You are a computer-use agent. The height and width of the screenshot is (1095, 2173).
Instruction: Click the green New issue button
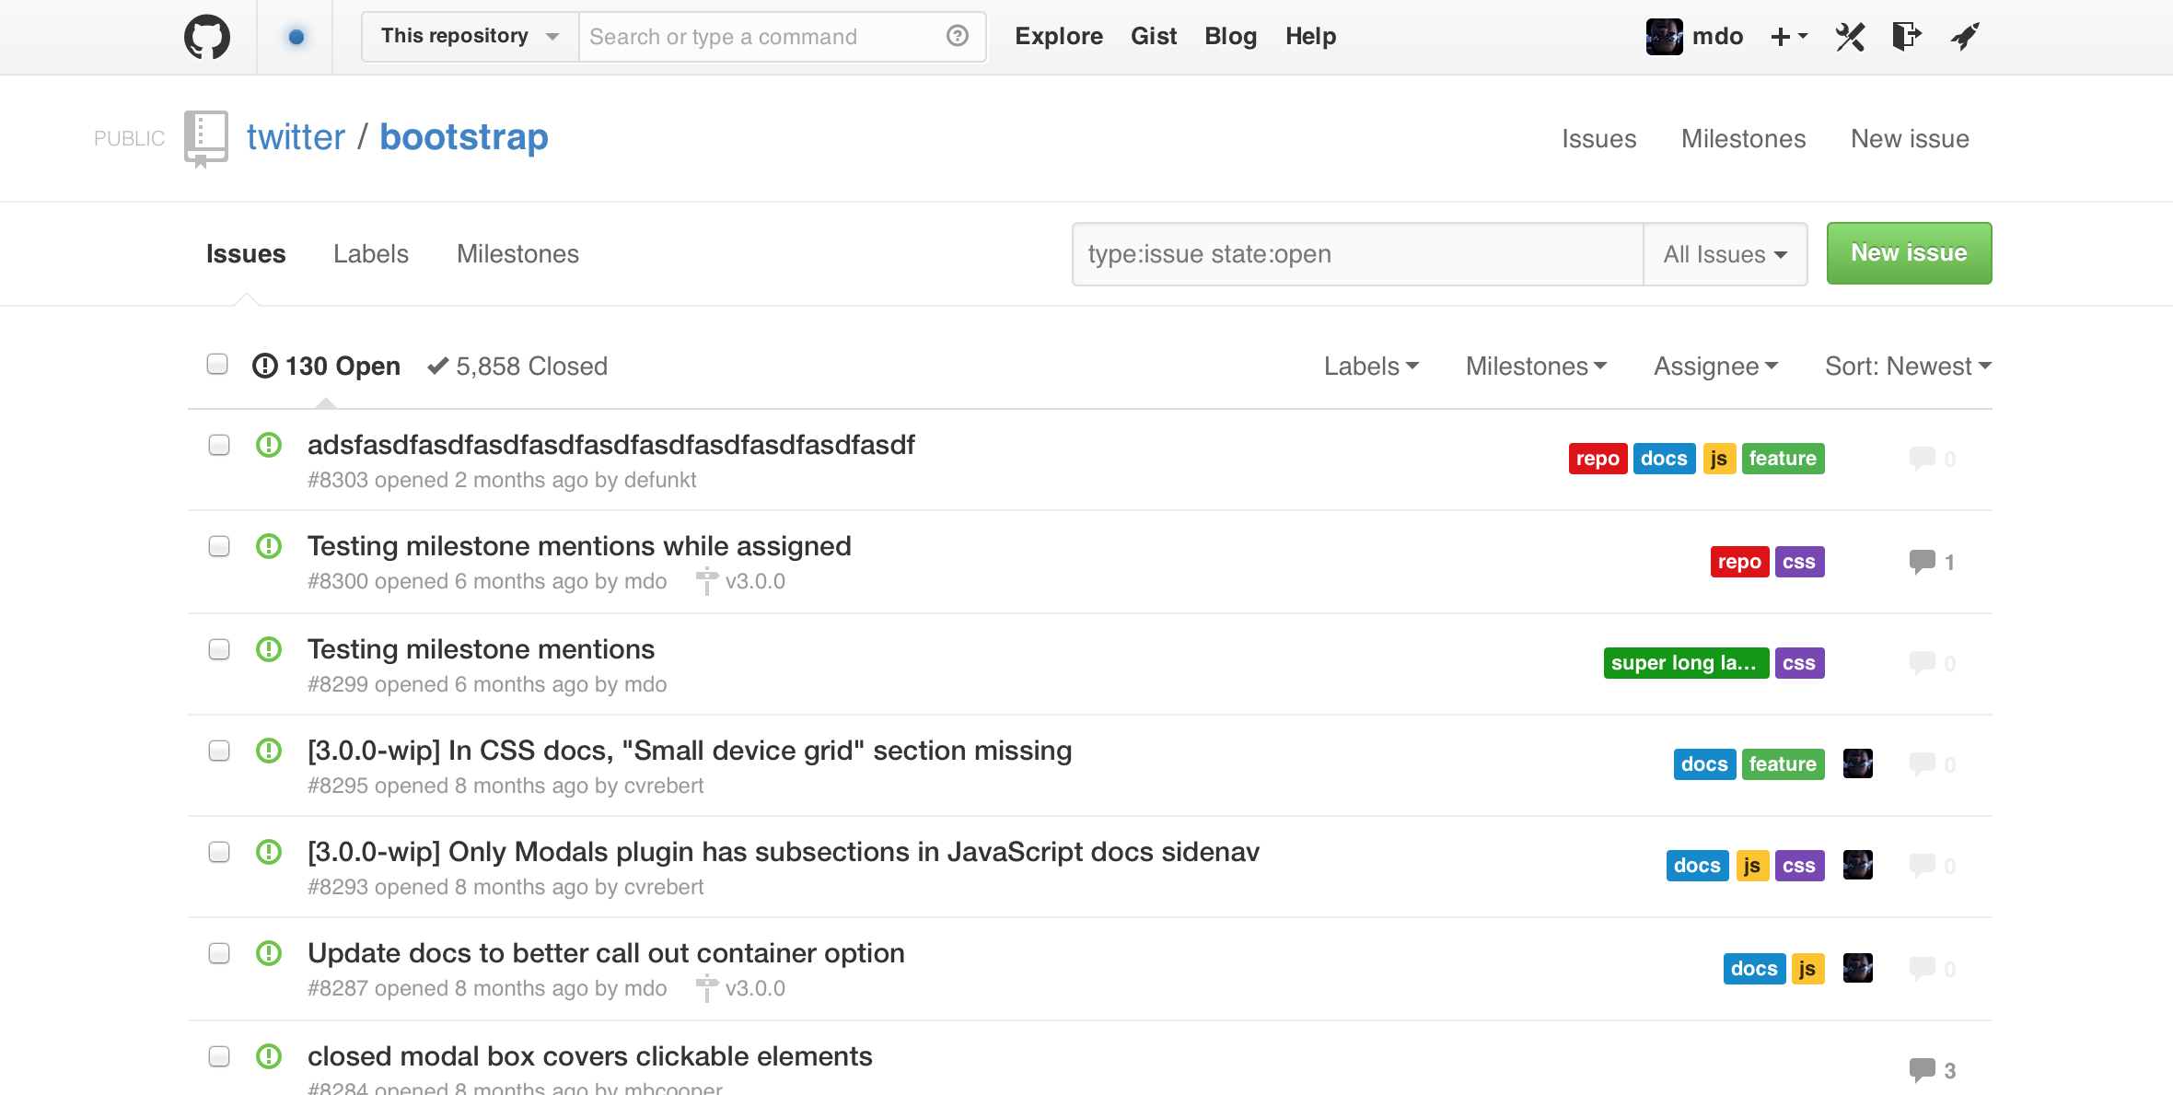coord(1909,253)
